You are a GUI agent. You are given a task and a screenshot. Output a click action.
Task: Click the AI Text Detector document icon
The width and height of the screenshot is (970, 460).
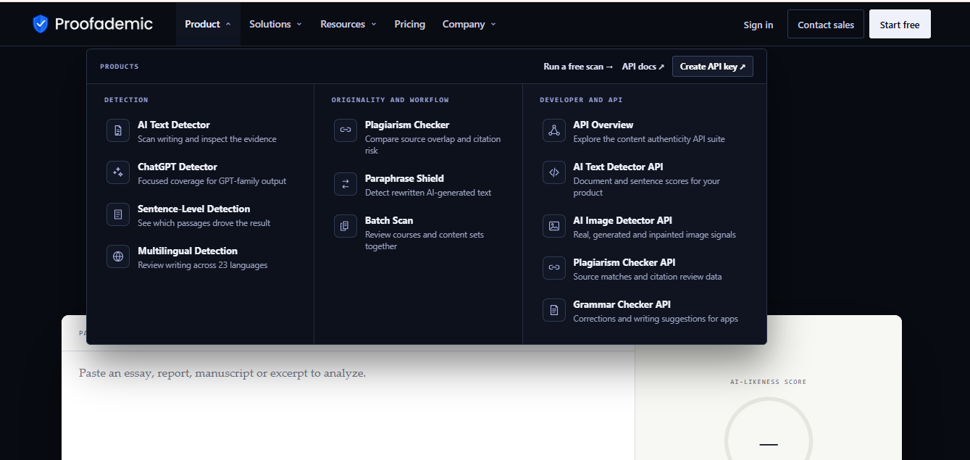click(x=118, y=130)
